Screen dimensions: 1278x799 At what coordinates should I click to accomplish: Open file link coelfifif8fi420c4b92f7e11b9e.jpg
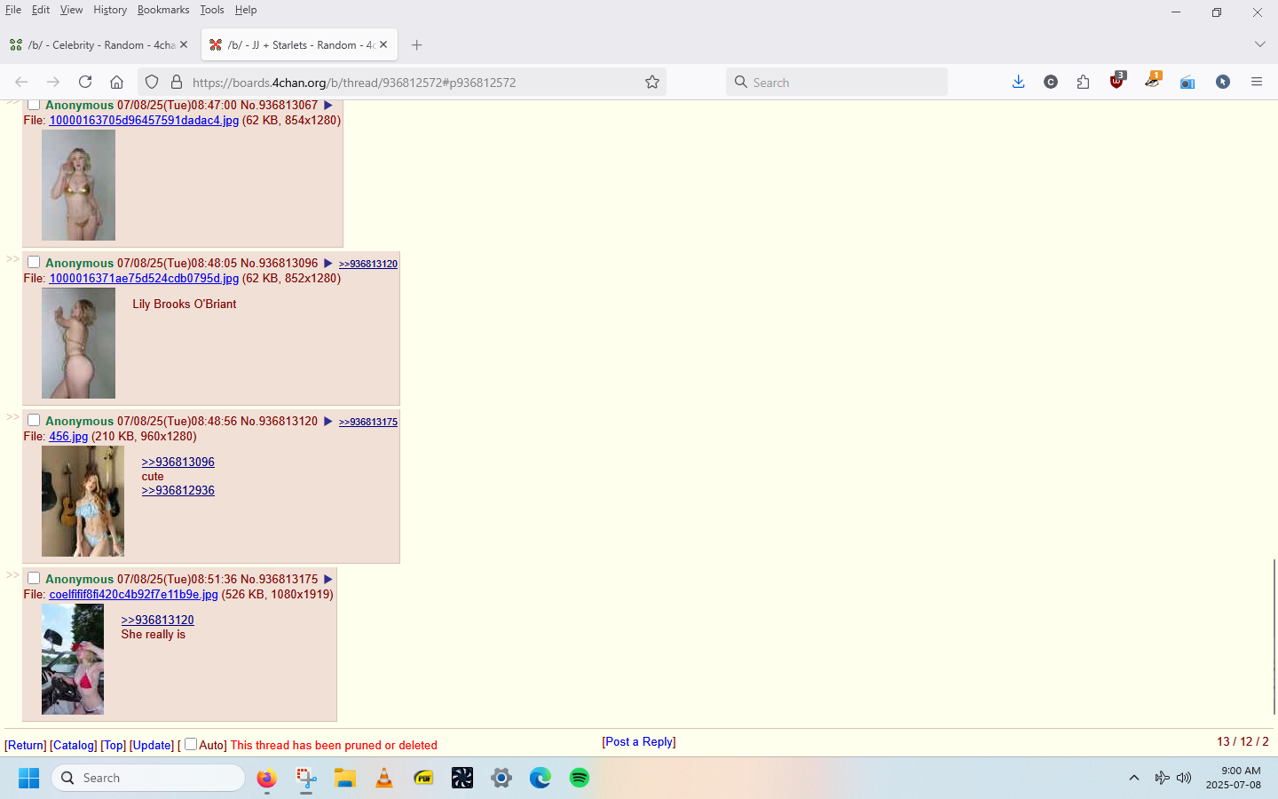[x=133, y=594]
